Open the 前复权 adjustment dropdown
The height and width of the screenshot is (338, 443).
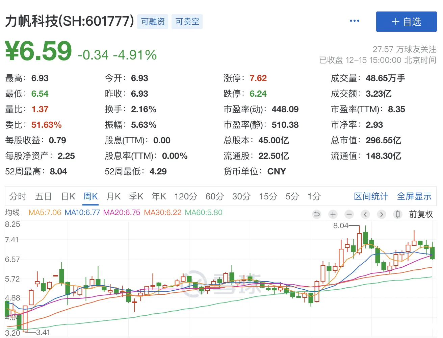pos(421,214)
